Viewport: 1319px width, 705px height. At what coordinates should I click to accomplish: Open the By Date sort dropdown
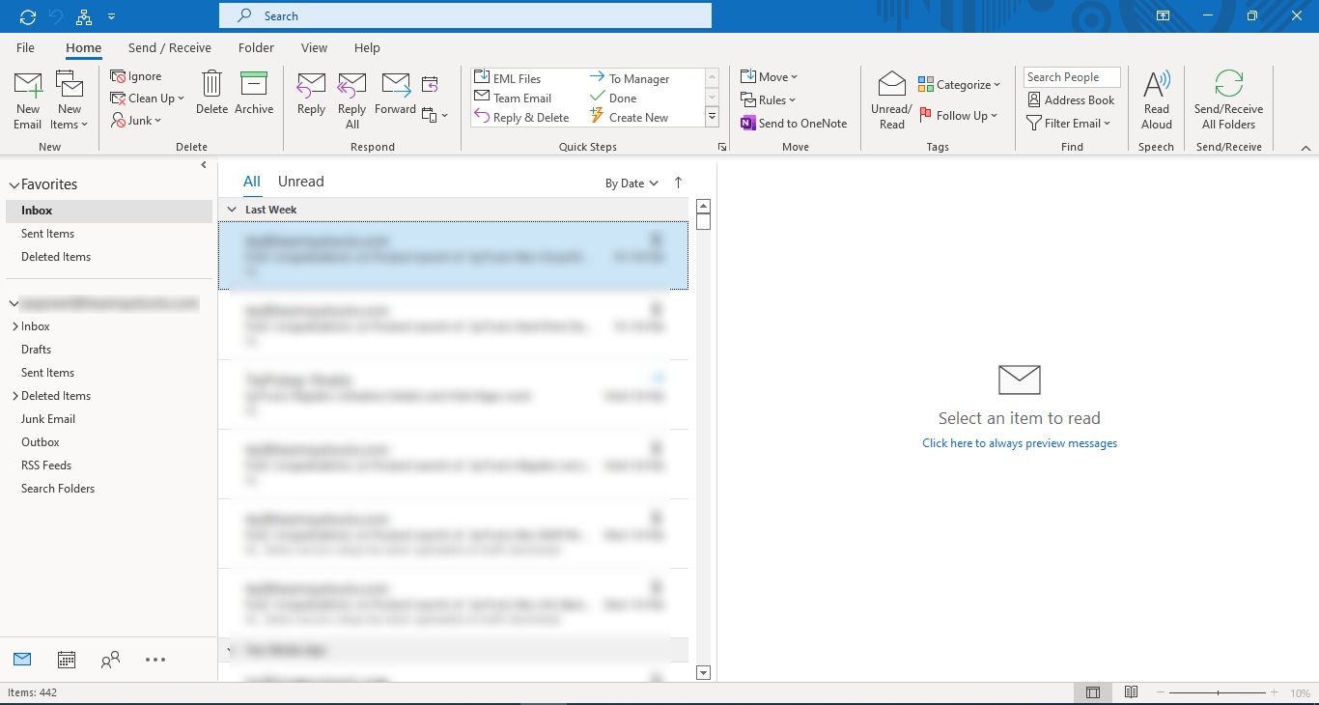[x=631, y=183]
